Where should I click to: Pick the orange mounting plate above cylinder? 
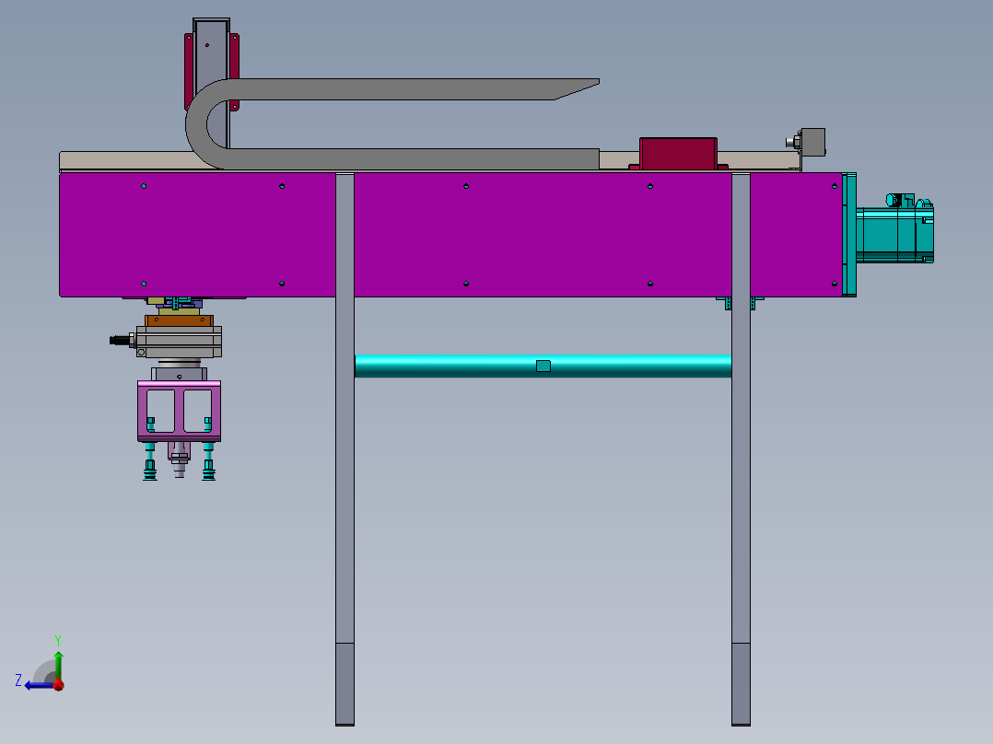180,321
